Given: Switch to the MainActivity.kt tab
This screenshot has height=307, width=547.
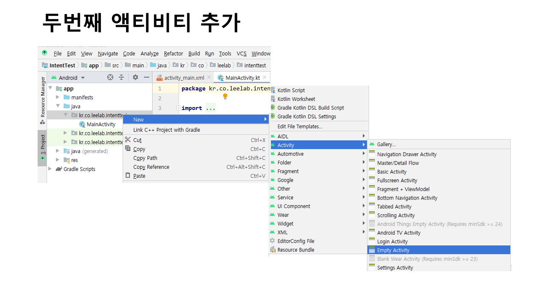Looking at the screenshot, I should [x=242, y=78].
